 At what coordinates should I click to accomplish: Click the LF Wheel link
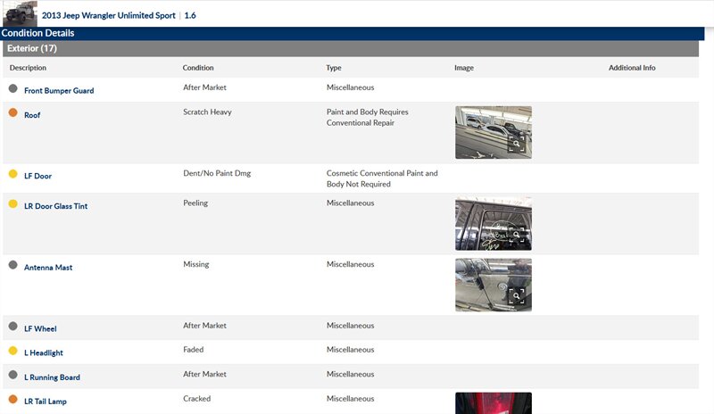40,329
